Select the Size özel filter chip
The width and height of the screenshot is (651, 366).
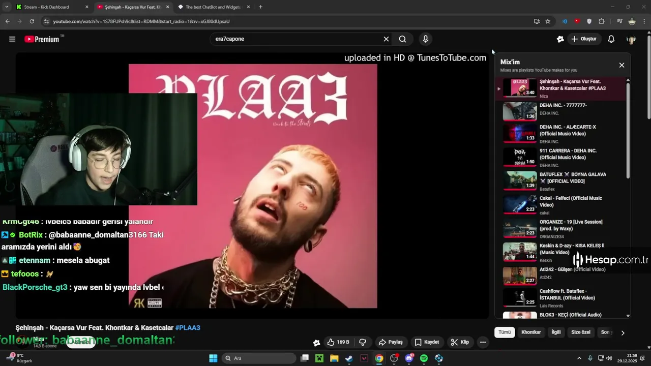[x=581, y=332]
